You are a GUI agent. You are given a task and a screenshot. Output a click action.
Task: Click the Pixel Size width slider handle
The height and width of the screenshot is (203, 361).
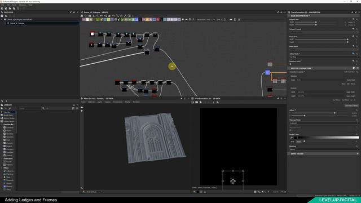click(347, 39)
